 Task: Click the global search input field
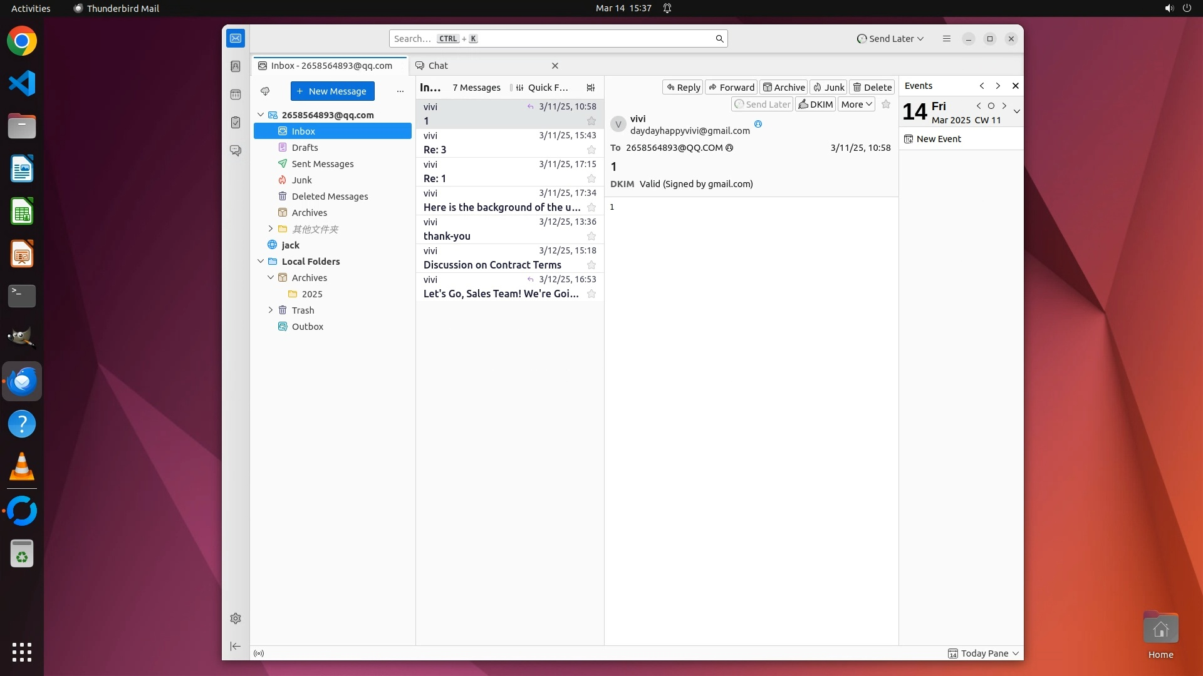551,39
